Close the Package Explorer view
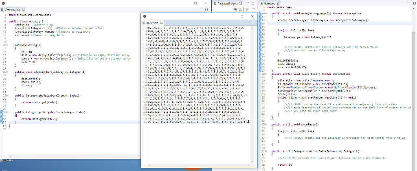Screen dimensions: 417x171 coord(241,3)
